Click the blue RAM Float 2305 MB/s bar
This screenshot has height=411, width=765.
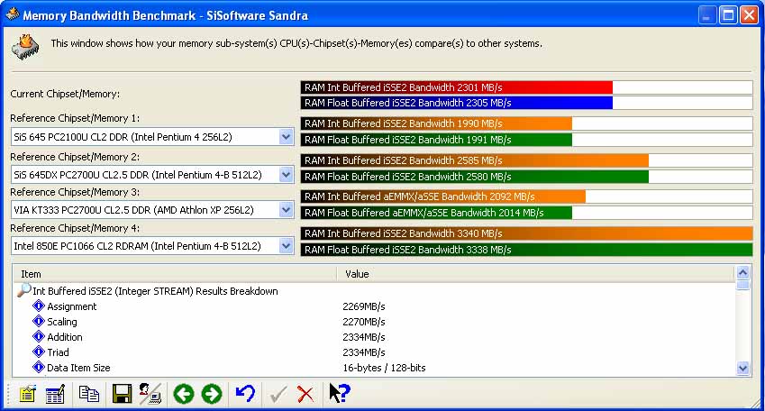click(x=456, y=103)
